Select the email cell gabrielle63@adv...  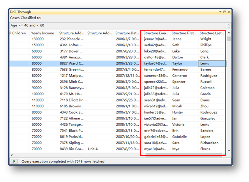click(156, 136)
